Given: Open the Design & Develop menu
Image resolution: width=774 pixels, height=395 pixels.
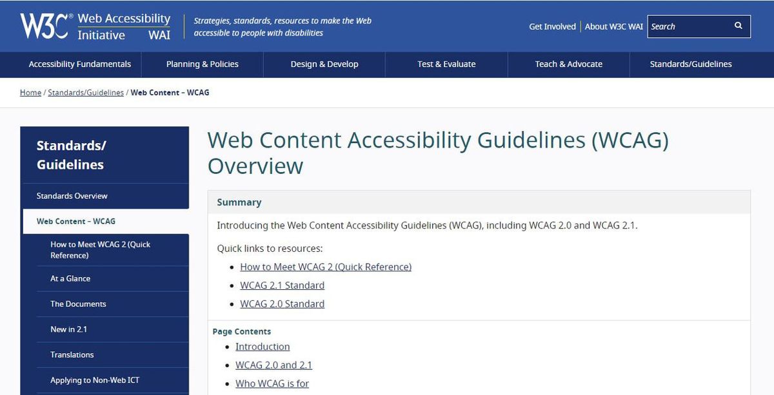Looking at the screenshot, I should point(324,64).
